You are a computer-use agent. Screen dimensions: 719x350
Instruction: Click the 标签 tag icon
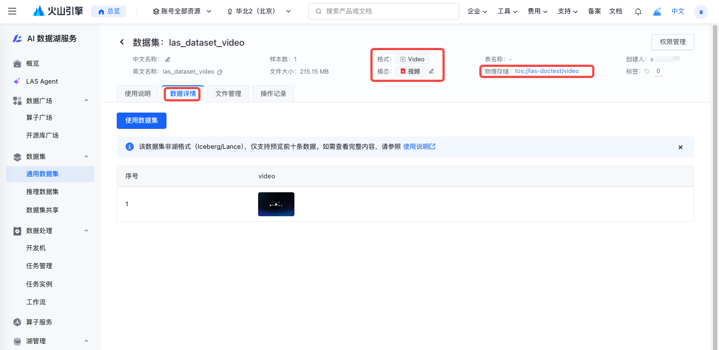[x=647, y=71]
